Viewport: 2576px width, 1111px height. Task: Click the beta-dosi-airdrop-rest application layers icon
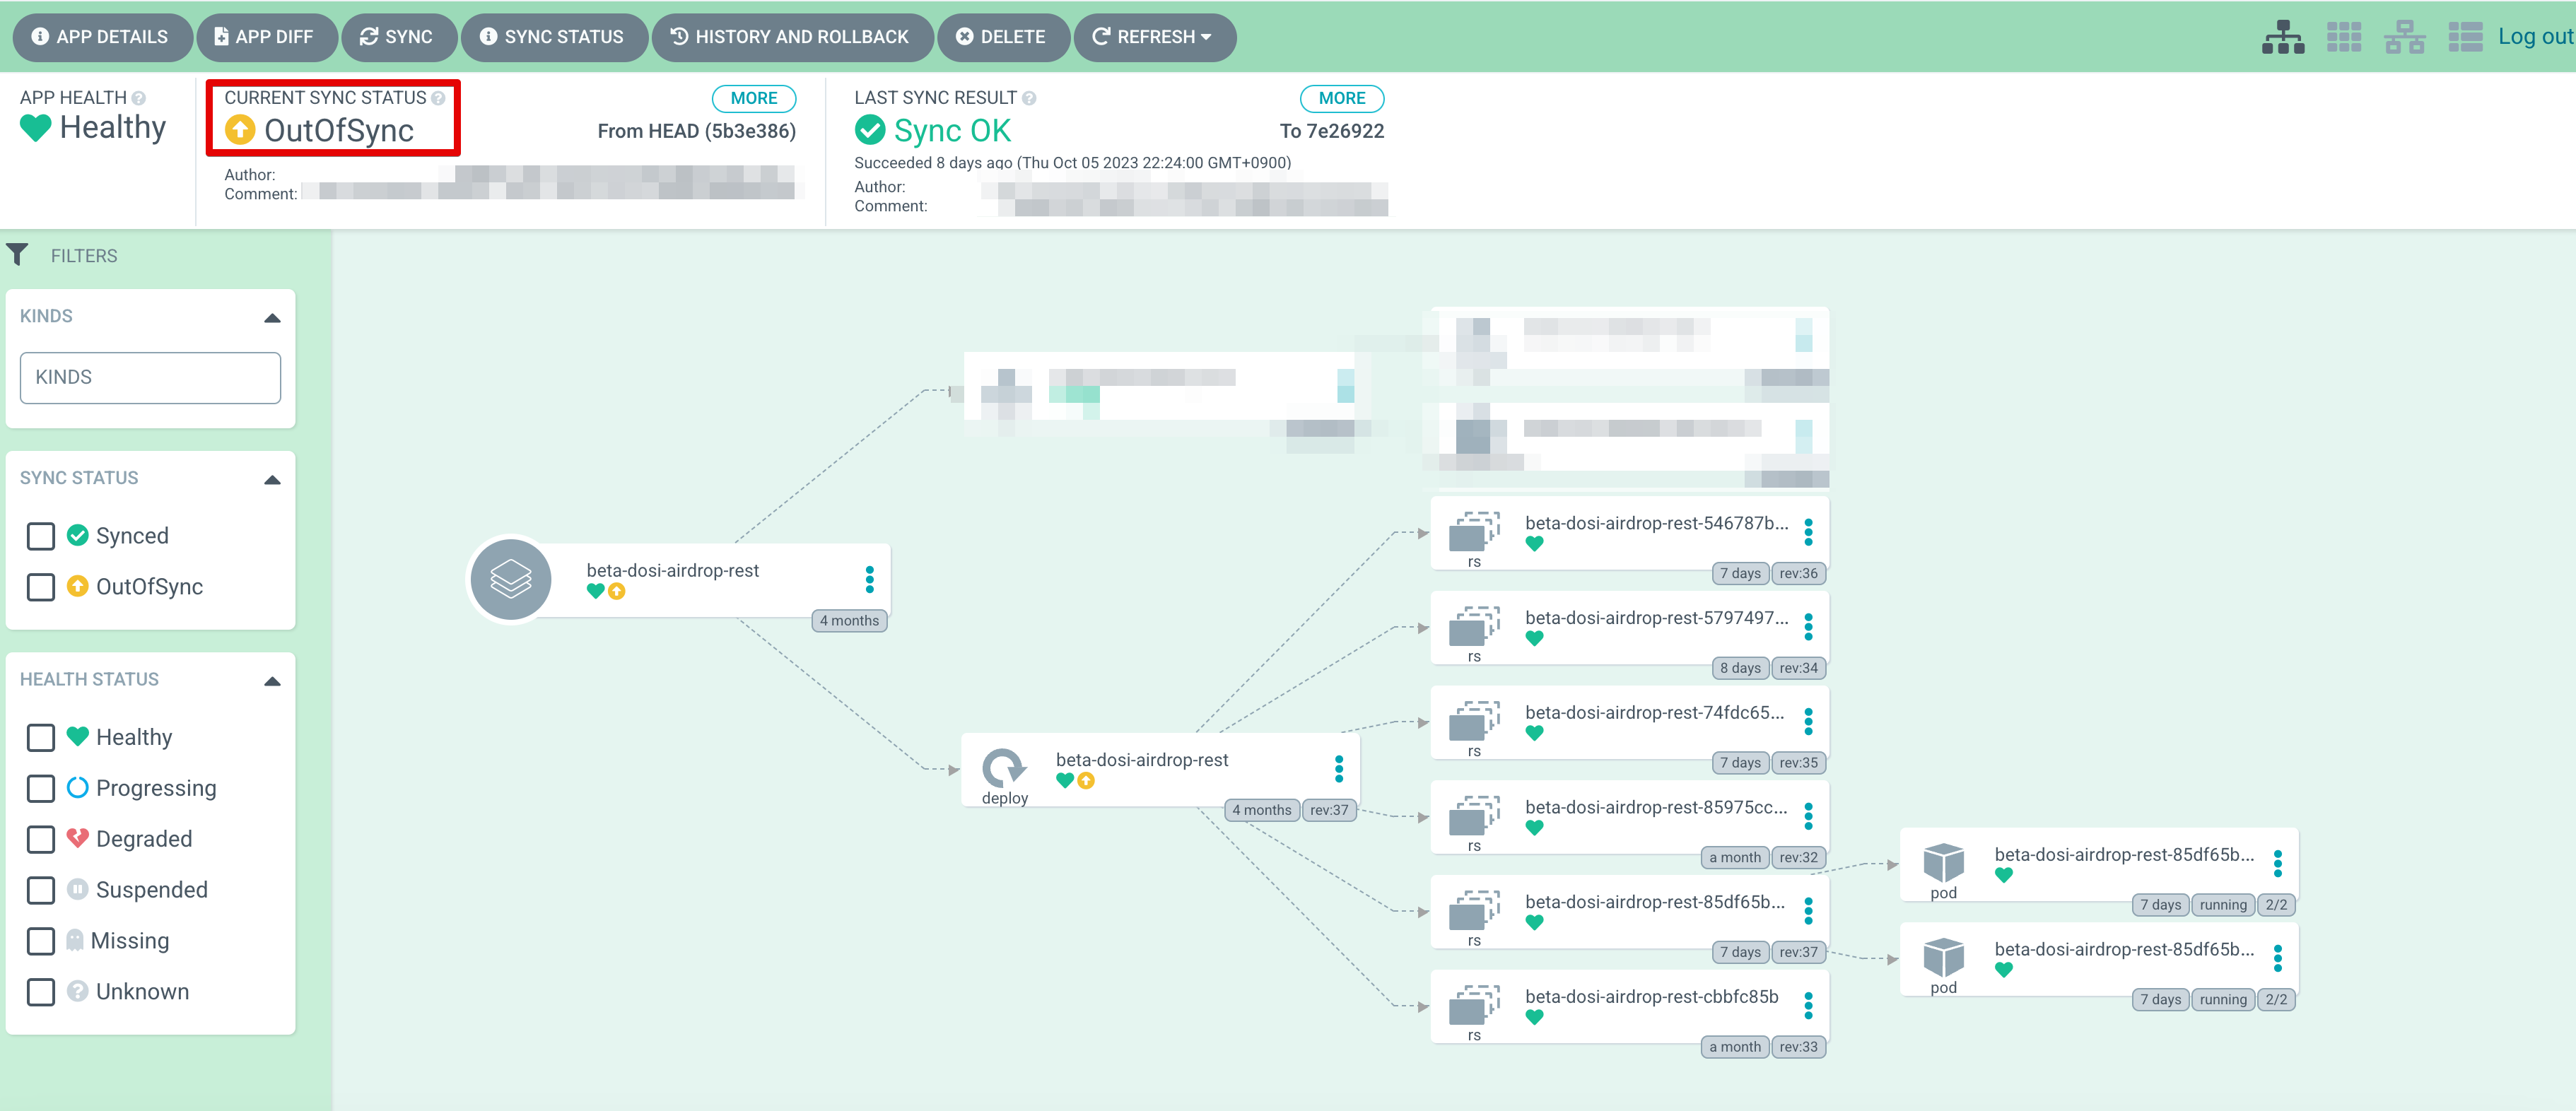point(511,579)
